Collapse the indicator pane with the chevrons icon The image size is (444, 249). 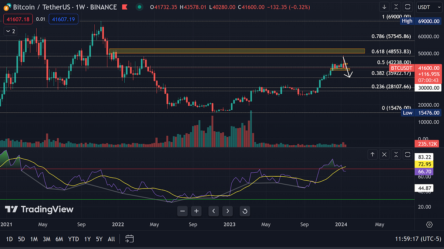tap(396, 154)
